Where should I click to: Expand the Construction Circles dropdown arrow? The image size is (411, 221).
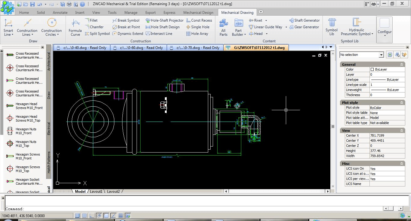click(x=58, y=35)
